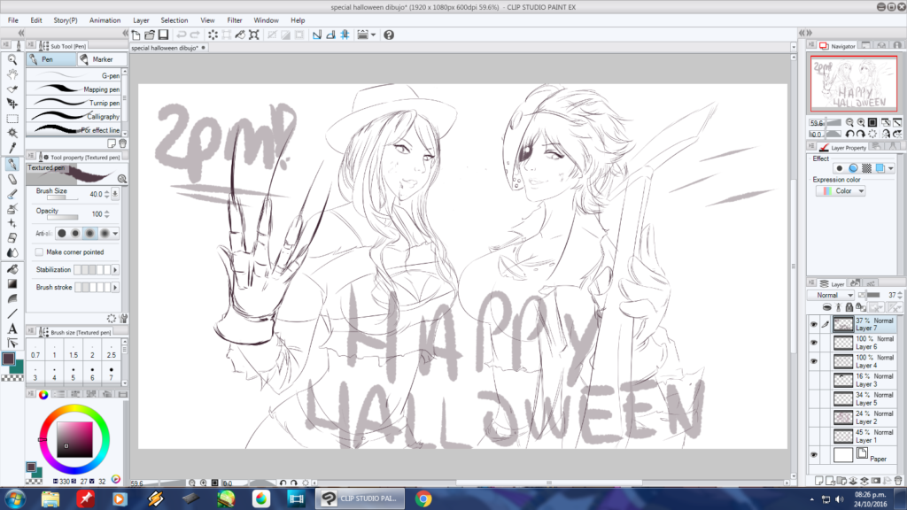The image size is (907, 510).
Task: Expand Stabilization setting arrow
Action: pyautogui.click(x=115, y=269)
